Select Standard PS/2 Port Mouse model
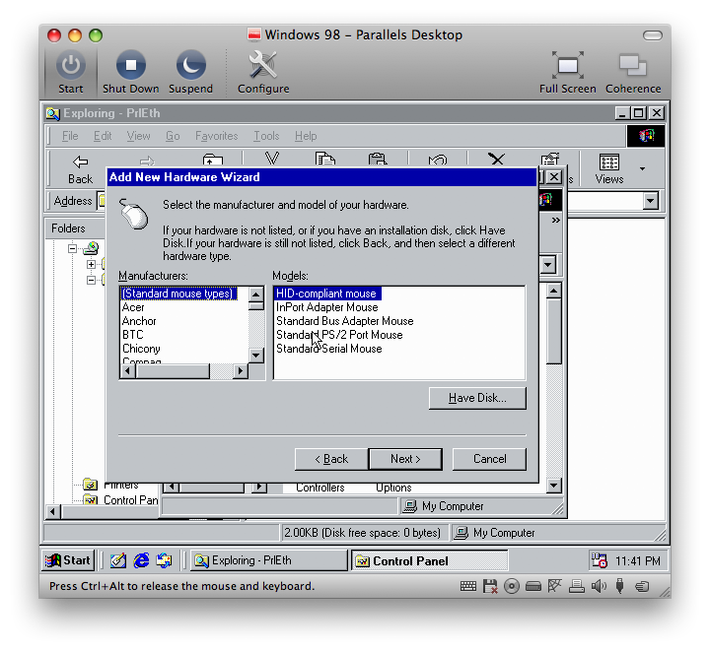This screenshot has height=652, width=710. [339, 335]
